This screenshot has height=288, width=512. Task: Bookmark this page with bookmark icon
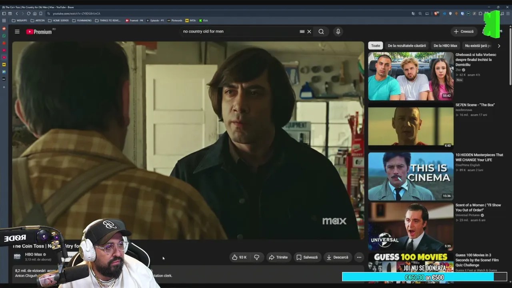tap(41, 14)
